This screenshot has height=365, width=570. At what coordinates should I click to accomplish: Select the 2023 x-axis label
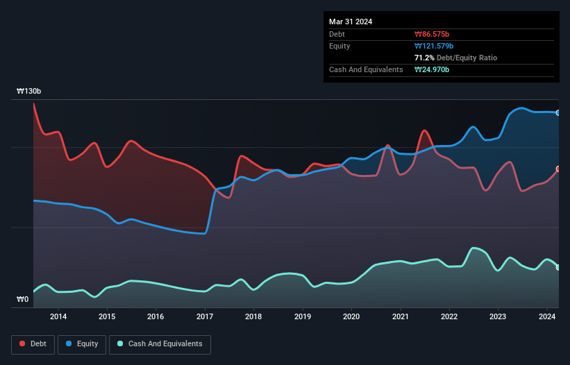(498, 316)
